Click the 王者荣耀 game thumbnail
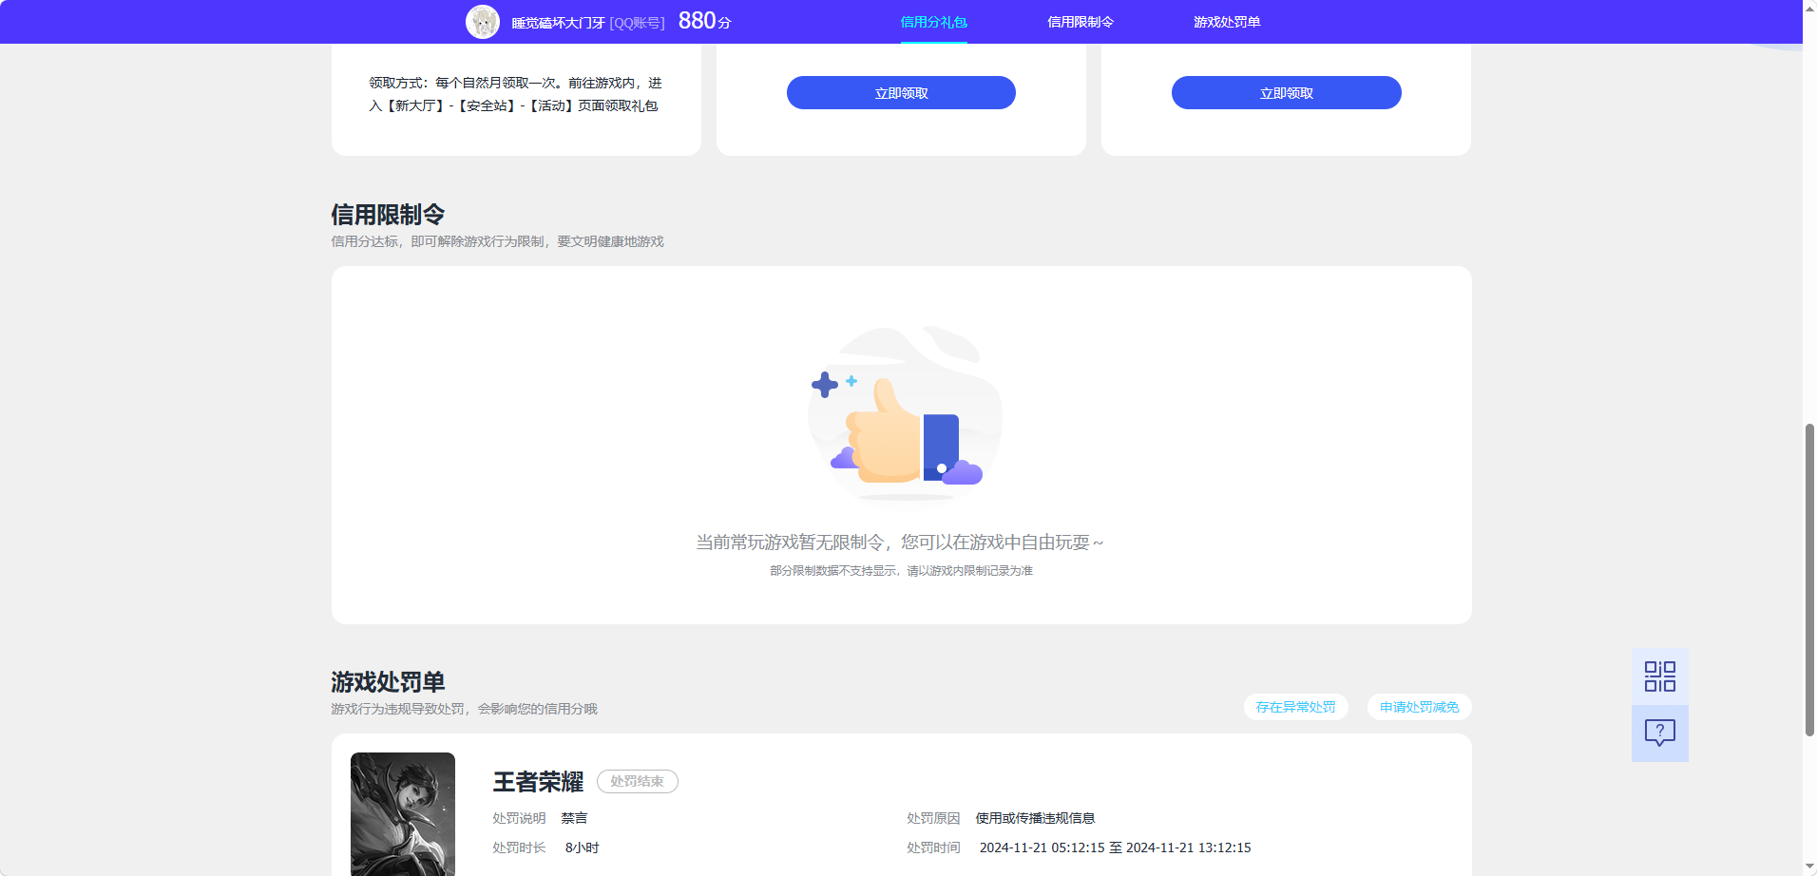The image size is (1817, 876). [x=403, y=814]
